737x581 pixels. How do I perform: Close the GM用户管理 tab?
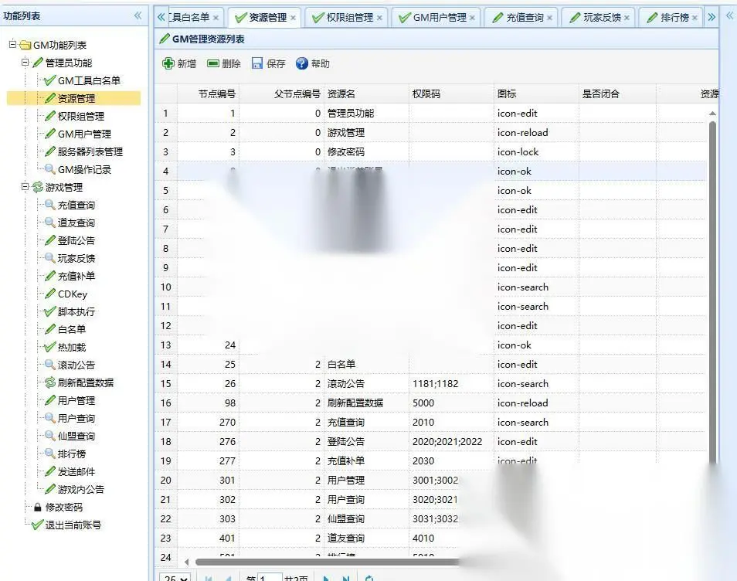click(x=472, y=18)
